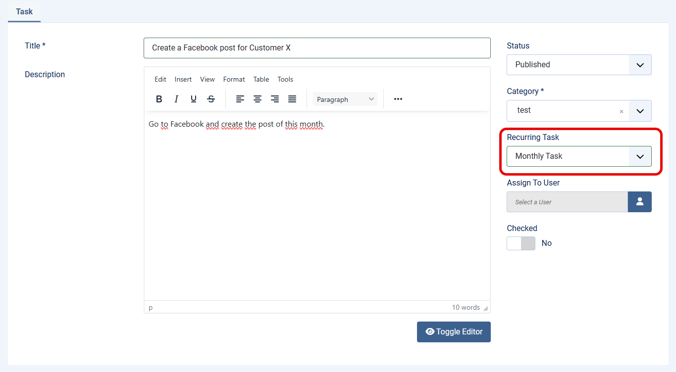The height and width of the screenshot is (372, 676).
Task: Open the Insert menu in editor
Action: (183, 79)
